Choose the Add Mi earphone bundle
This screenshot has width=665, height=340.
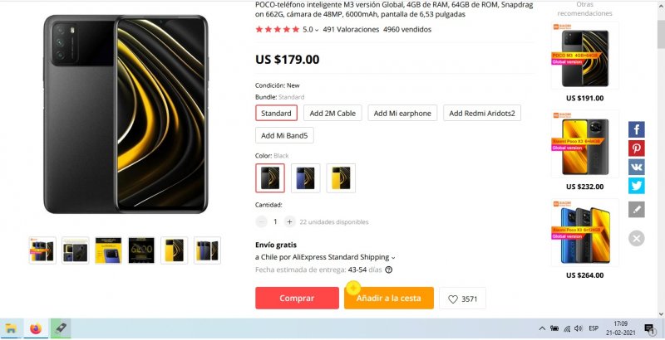pos(402,114)
